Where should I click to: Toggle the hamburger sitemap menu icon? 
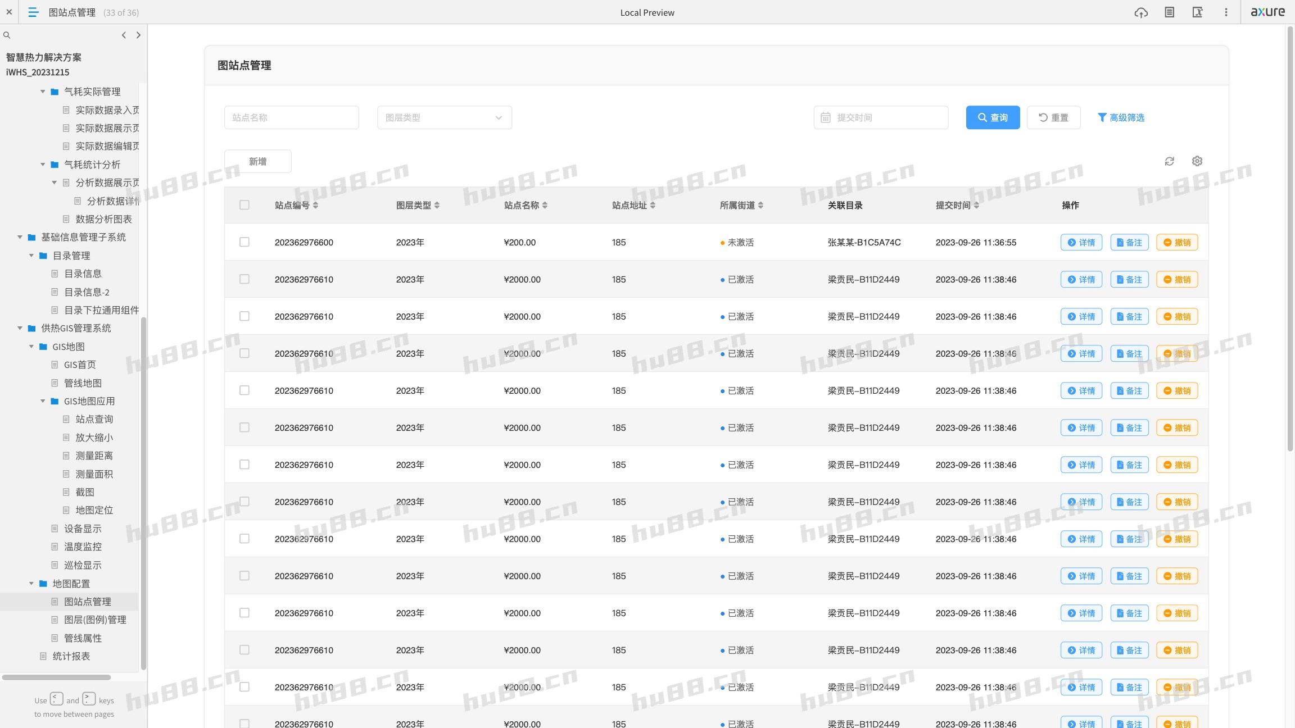pyautogui.click(x=33, y=12)
